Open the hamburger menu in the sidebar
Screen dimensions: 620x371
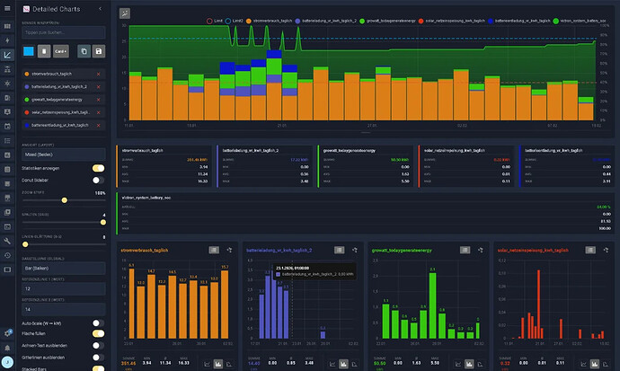(7, 9)
